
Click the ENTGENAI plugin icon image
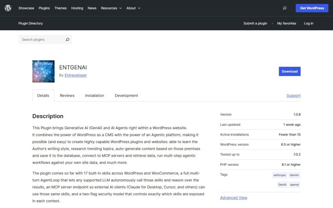43,71
